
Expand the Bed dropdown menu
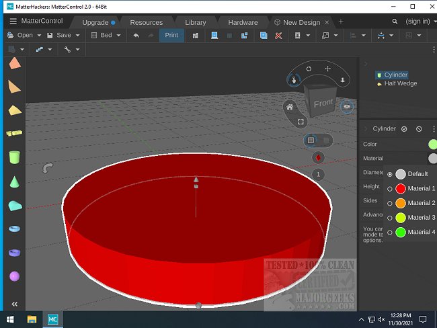(x=118, y=35)
